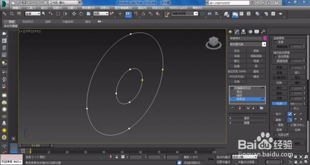Image resolution: width=310 pixels, height=165 pixels.
Task: Switch to the 自由形式 ribbon tab
Action: click(x=28, y=22)
